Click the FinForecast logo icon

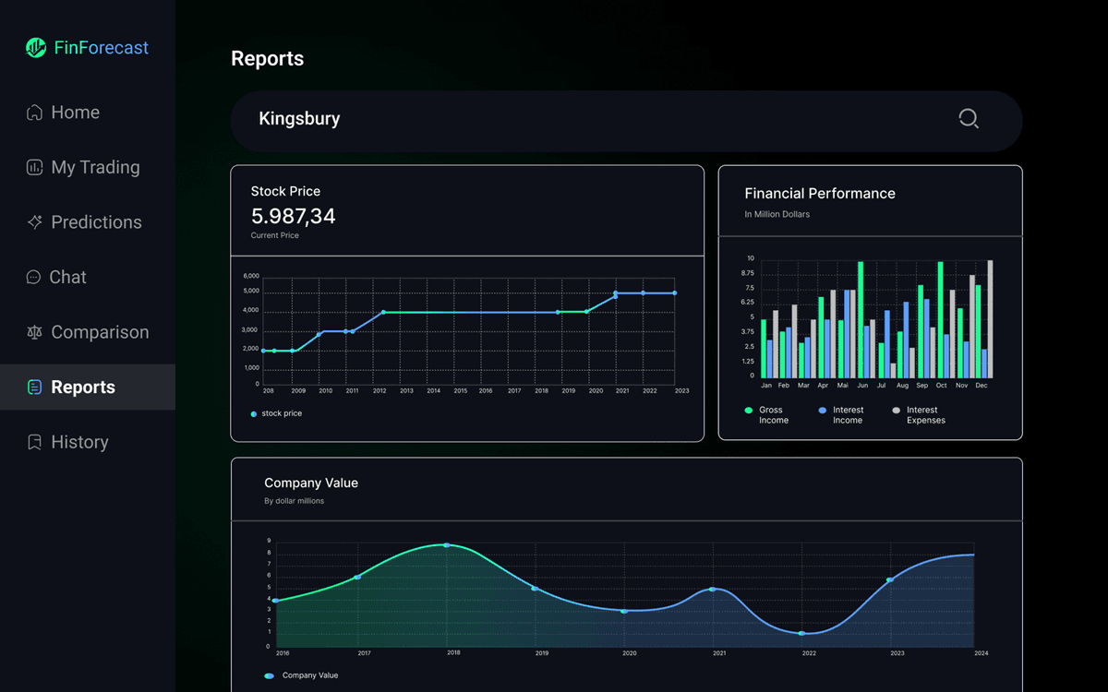35,47
